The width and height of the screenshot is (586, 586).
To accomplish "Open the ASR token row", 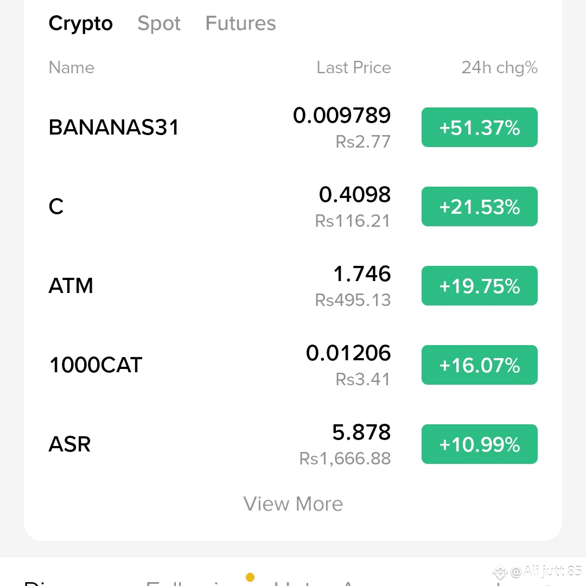I will pos(293,444).
